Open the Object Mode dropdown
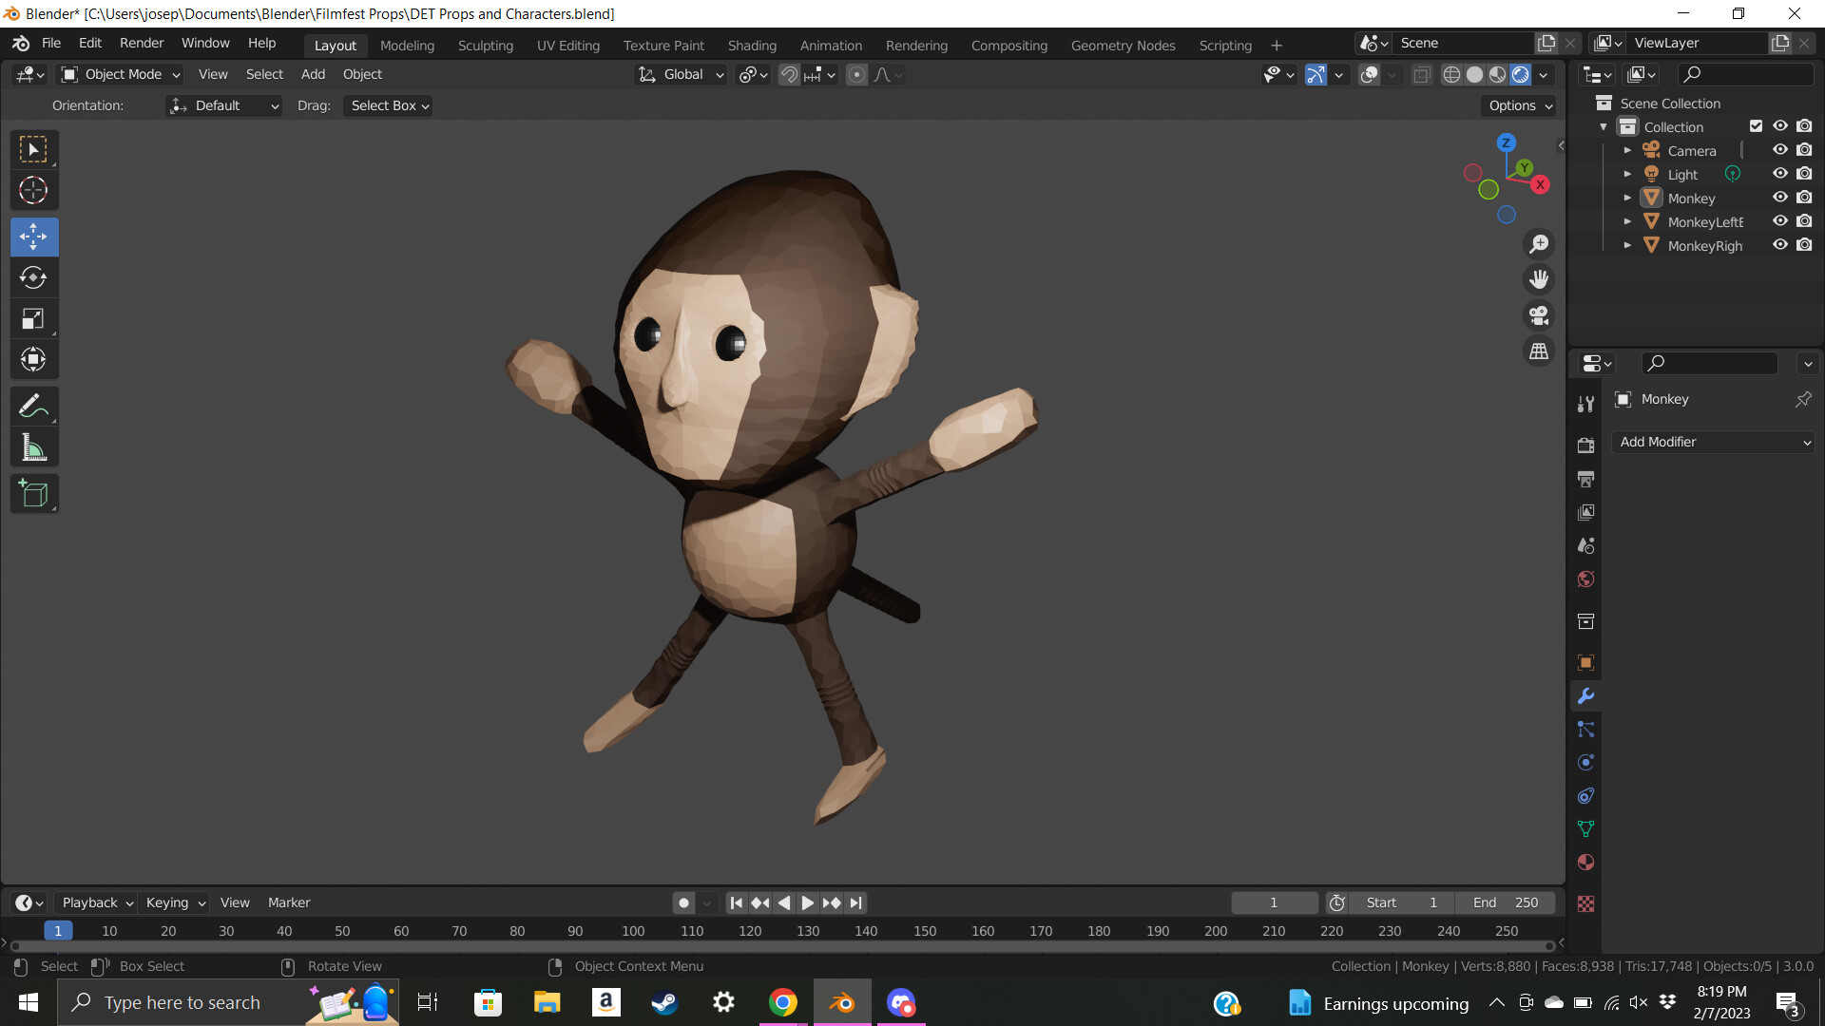The image size is (1825, 1026). [x=118, y=74]
